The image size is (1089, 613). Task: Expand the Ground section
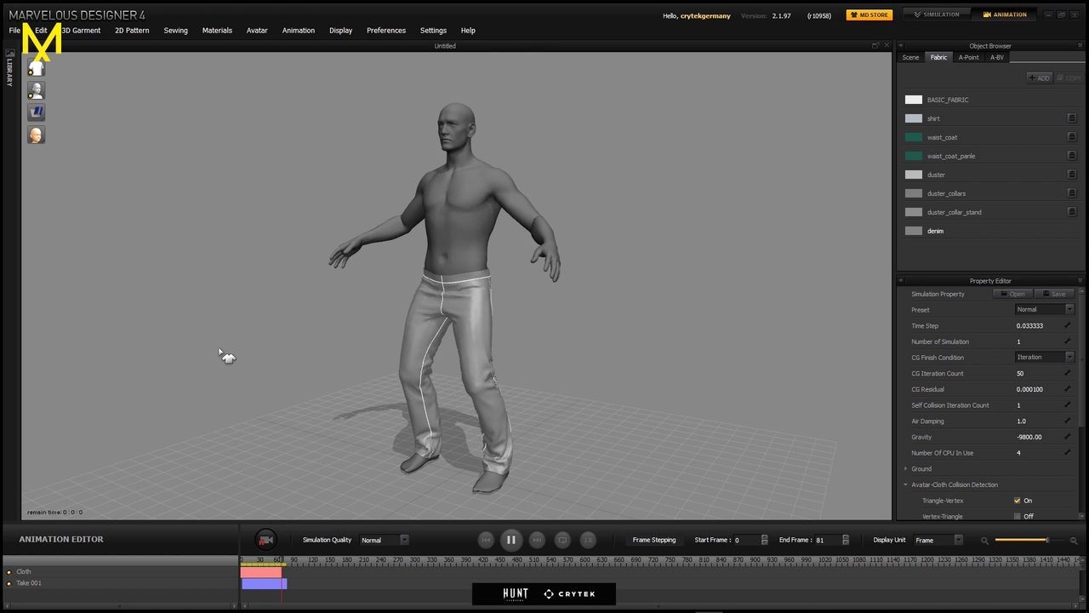(x=905, y=469)
